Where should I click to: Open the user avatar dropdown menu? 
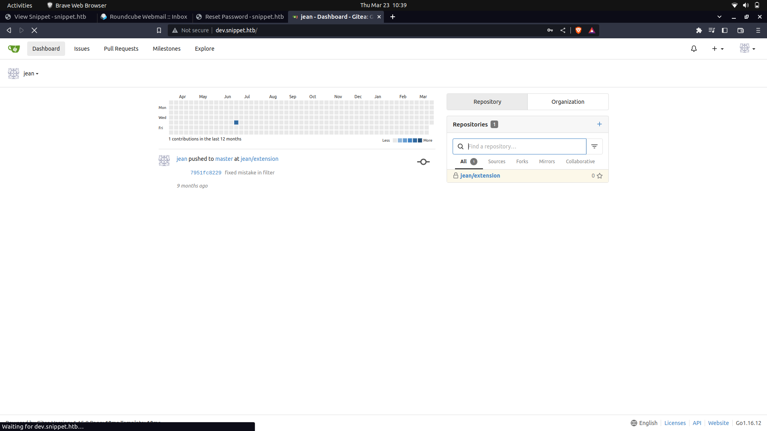pyautogui.click(x=747, y=48)
